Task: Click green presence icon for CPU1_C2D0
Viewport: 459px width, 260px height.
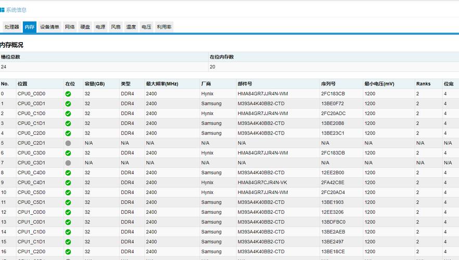Action: (x=68, y=252)
